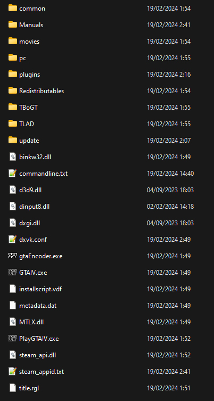Viewport: 214px width, 401px height.
Task: Select the steam_appid.txt file name
Action: [x=42, y=372]
